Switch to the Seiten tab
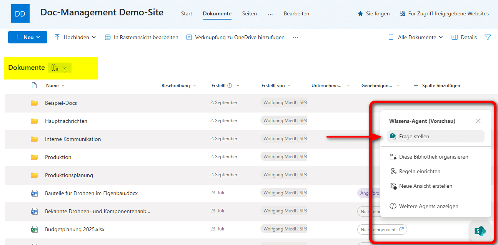The height and width of the screenshot is (245, 498). click(x=249, y=13)
